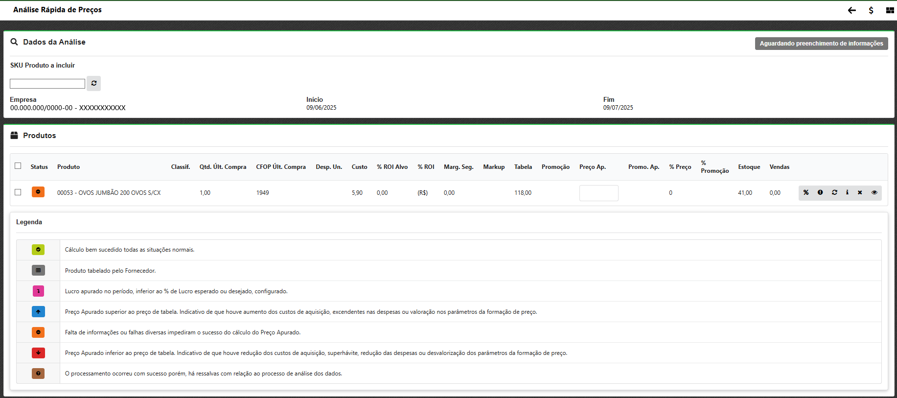This screenshot has width=897, height=398.
Task: Click 'Aguardando preenchimento de informações' status button
Action: [x=821, y=44]
